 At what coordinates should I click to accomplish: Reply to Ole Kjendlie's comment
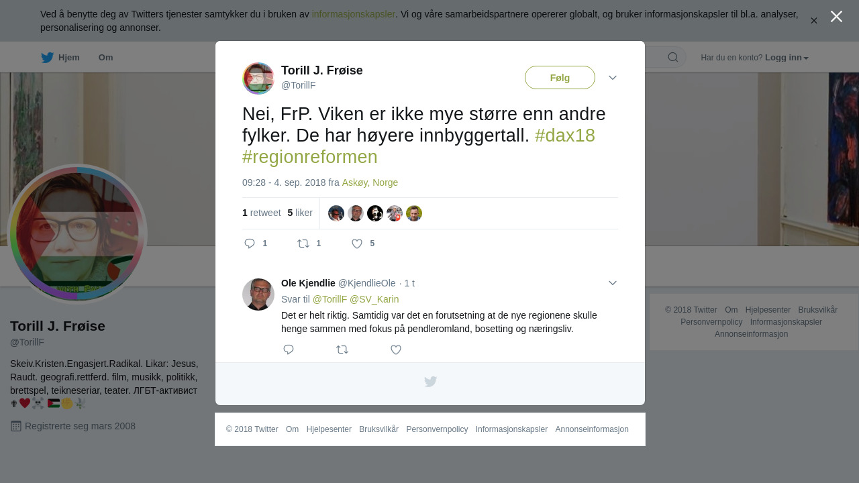[289, 350]
